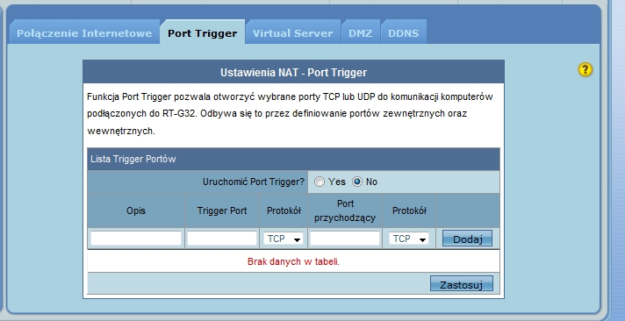The image size is (625, 321).
Task: Click the 'Ustawienia NAT - Port Trigger' title
Action: click(293, 73)
